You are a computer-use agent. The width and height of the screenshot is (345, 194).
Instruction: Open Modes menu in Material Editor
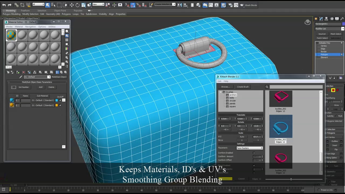[9, 27]
